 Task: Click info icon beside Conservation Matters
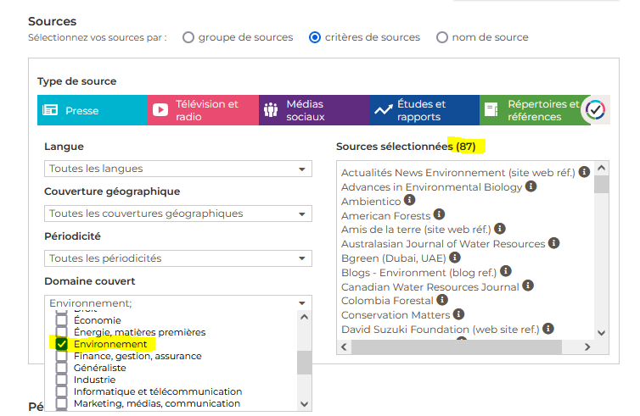click(x=457, y=314)
